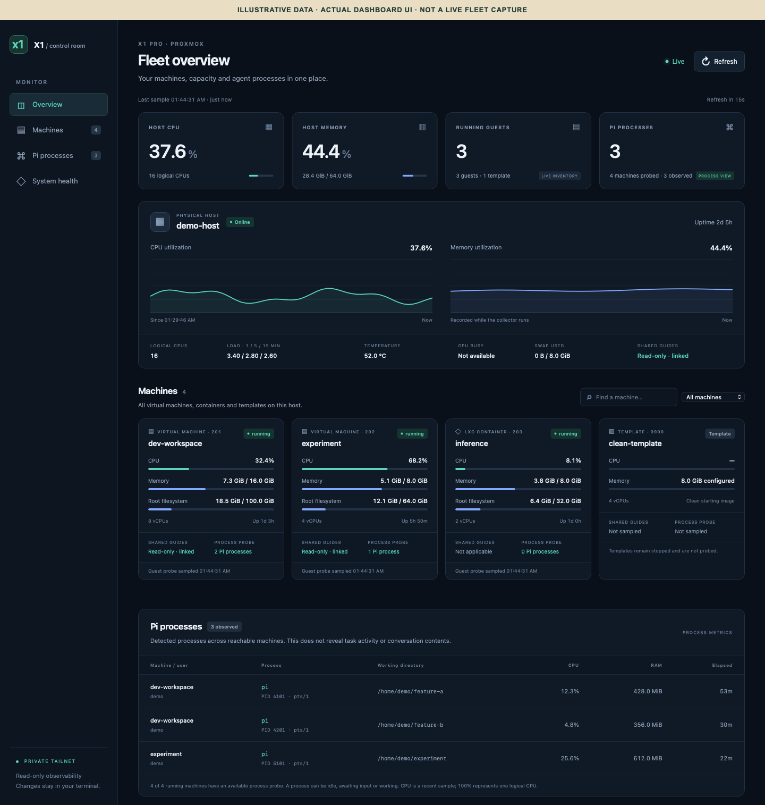Viewport: 765px width, 805px height.
Task: Click the /home/demo/experiment working directory
Action: coord(412,759)
